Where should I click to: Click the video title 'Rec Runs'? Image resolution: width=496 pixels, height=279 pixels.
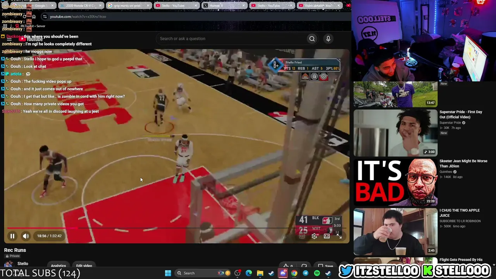click(x=15, y=250)
